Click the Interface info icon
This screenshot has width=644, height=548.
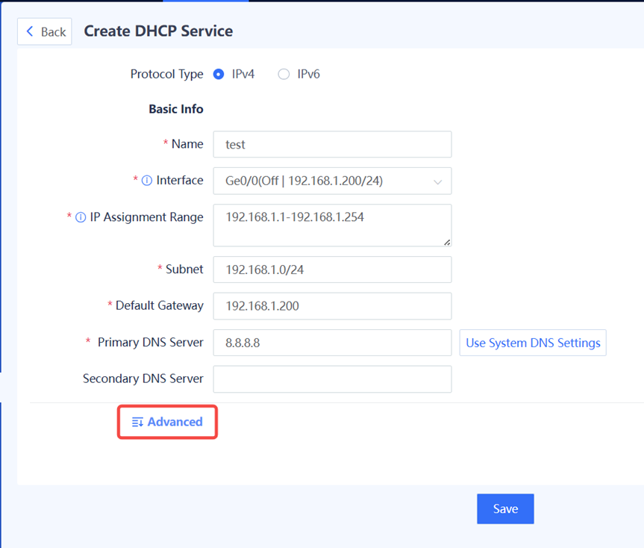[146, 181]
